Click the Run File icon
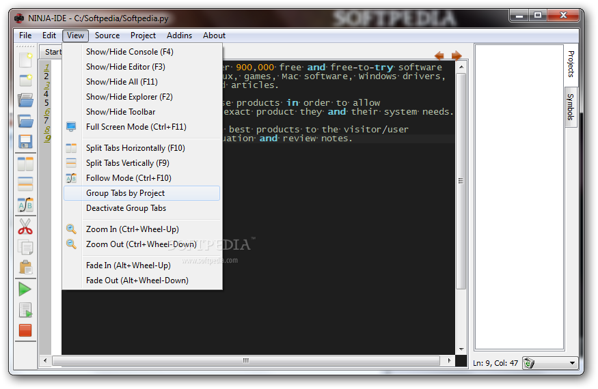 coord(25,310)
